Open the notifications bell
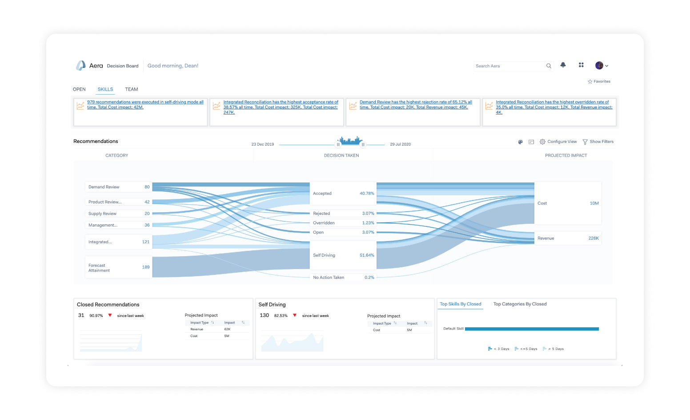Viewport: 690px width, 420px height. point(563,65)
